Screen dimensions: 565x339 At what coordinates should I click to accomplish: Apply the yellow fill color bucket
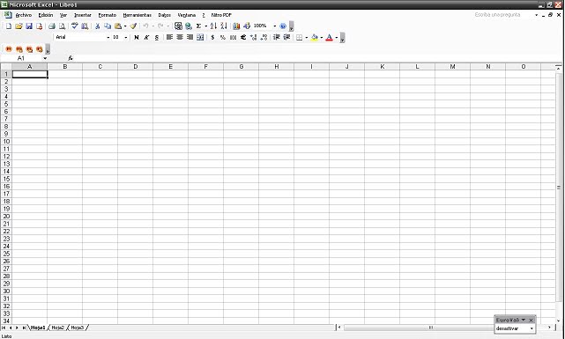pyautogui.click(x=315, y=38)
